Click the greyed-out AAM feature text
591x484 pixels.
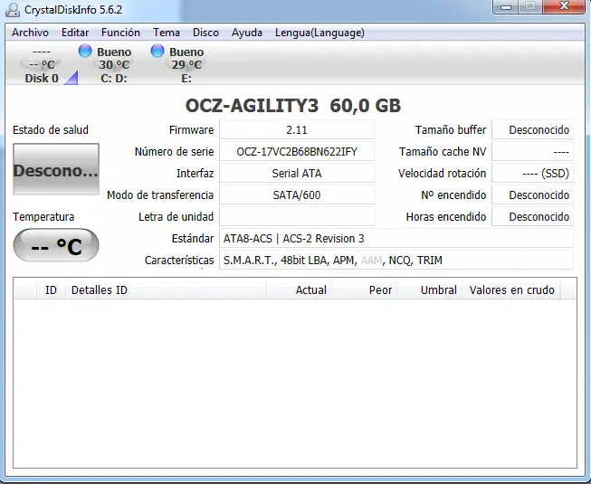pos(371,261)
